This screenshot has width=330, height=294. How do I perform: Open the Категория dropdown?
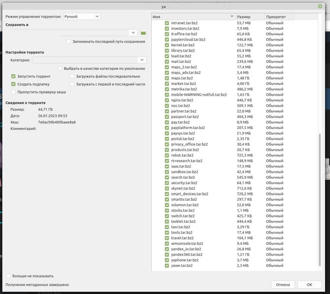click(89, 60)
